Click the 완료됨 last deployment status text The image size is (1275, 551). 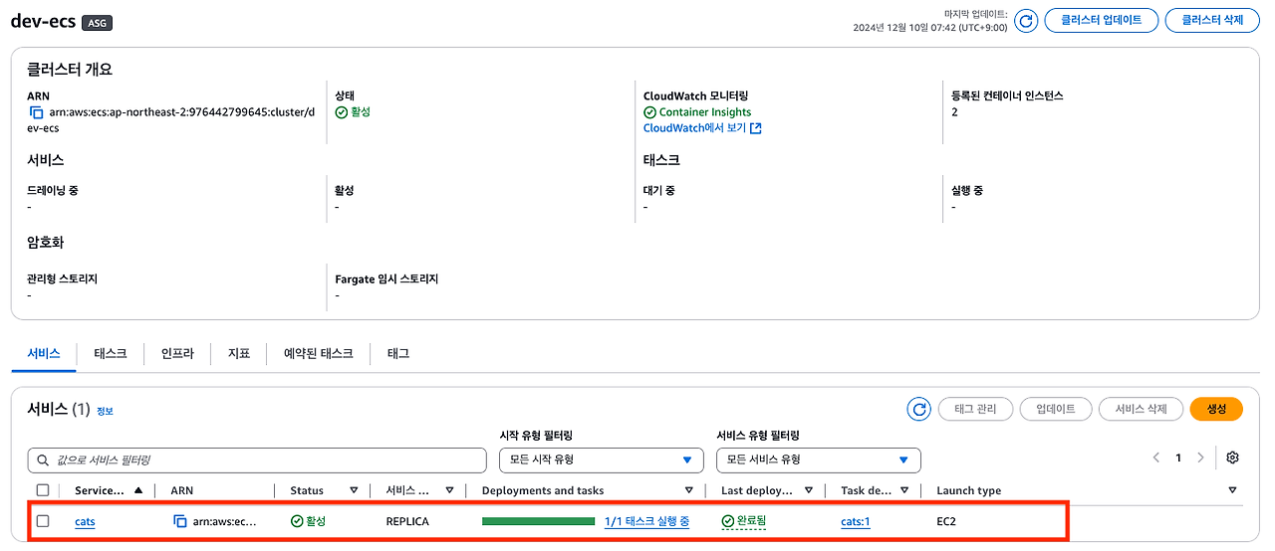(751, 521)
